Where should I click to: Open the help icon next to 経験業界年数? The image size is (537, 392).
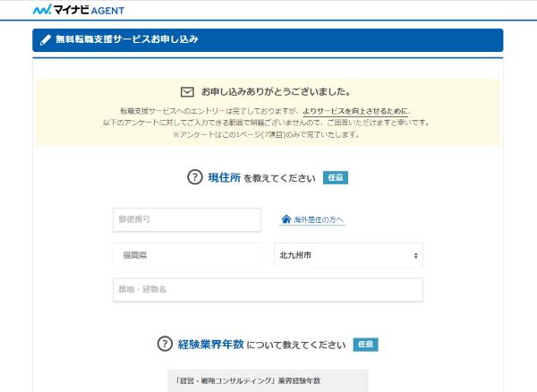165,344
